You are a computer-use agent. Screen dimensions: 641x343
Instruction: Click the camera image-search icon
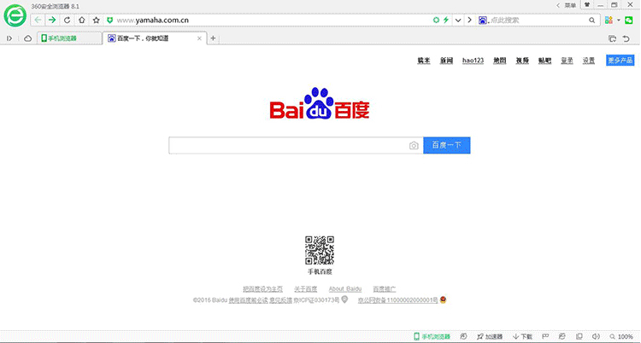pyautogui.click(x=414, y=145)
